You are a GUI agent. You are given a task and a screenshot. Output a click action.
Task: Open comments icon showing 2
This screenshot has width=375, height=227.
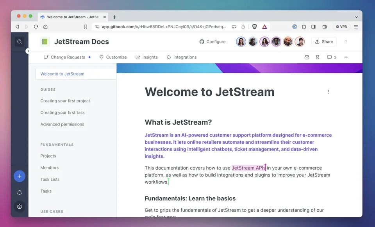pos(332,57)
